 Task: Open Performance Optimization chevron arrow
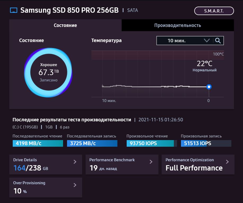(x=227, y=162)
